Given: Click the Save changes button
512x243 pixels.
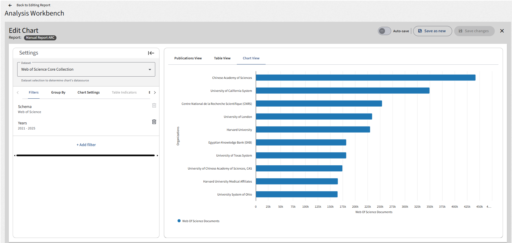Looking at the screenshot, I should 474,31.
